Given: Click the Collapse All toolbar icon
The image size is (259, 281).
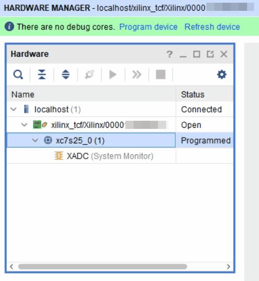Looking at the screenshot, I should click(42, 75).
